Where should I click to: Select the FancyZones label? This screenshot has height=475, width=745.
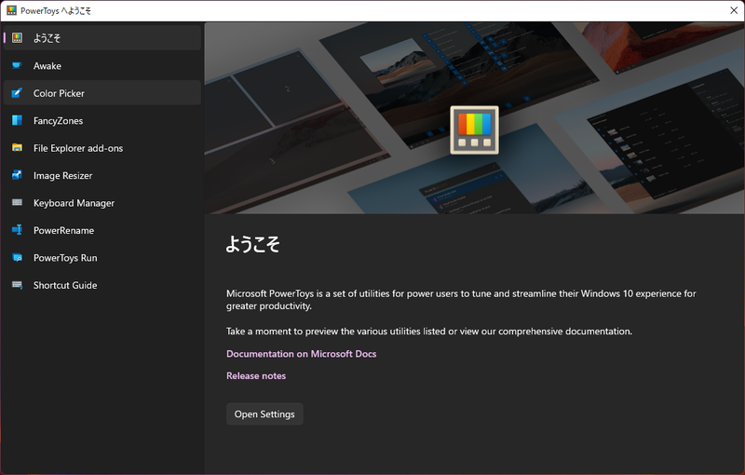click(58, 121)
